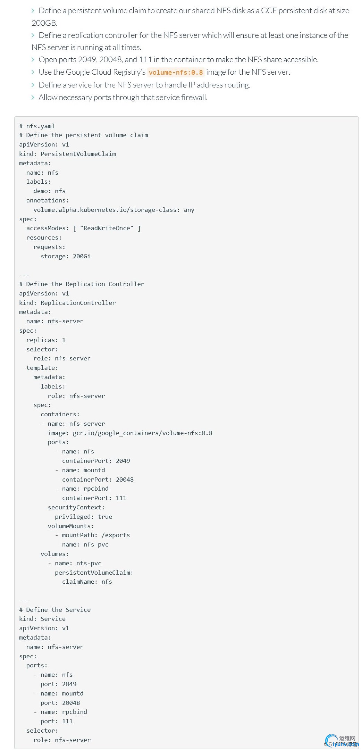Click the chevron bullet beside 'Open ports 2049'

point(33,60)
